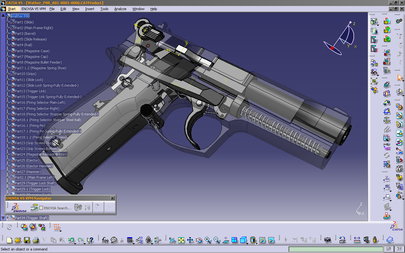Viewport: 405px width, 253px height.
Task: Click the Undo arrow icon
Action: (71, 240)
